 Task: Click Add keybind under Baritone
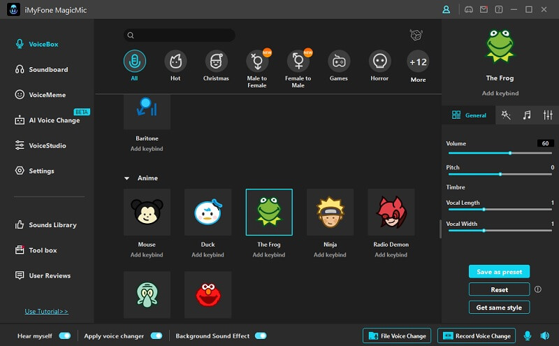147,148
